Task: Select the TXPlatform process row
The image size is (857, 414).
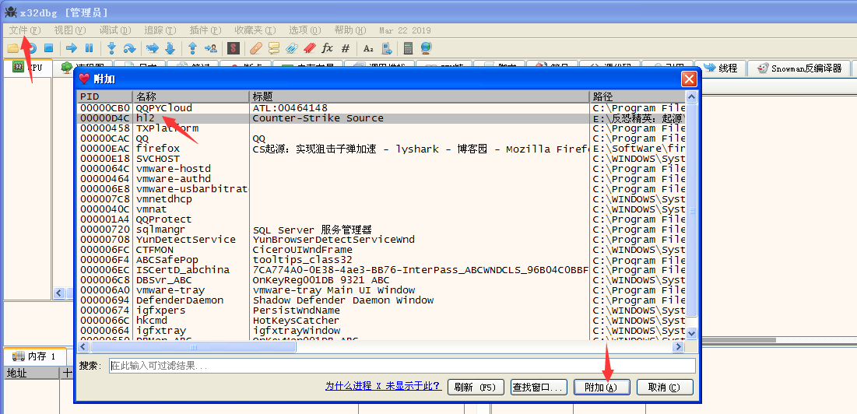Action: 381,128
